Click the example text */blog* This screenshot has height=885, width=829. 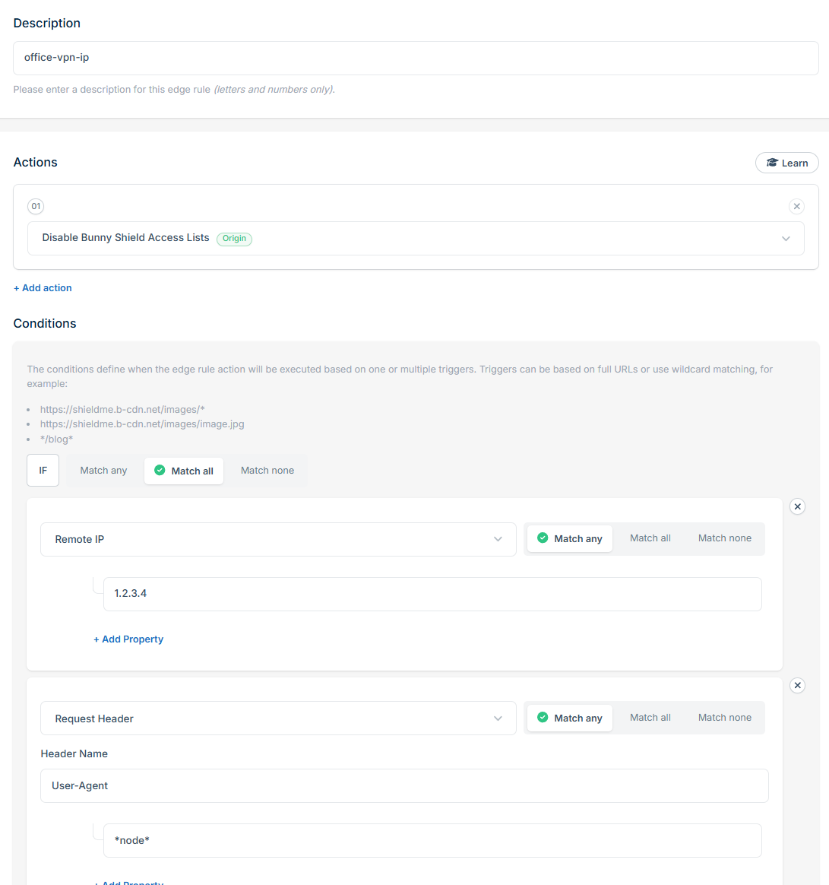tap(56, 439)
